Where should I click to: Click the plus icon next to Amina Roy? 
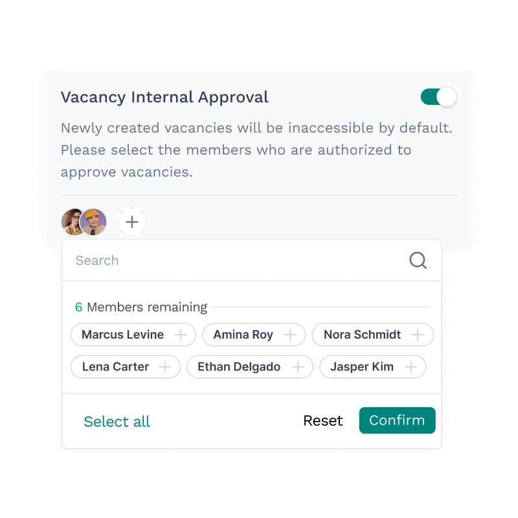[x=291, y=335]
